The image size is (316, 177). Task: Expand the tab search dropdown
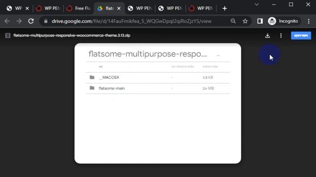tap(257, 4)
